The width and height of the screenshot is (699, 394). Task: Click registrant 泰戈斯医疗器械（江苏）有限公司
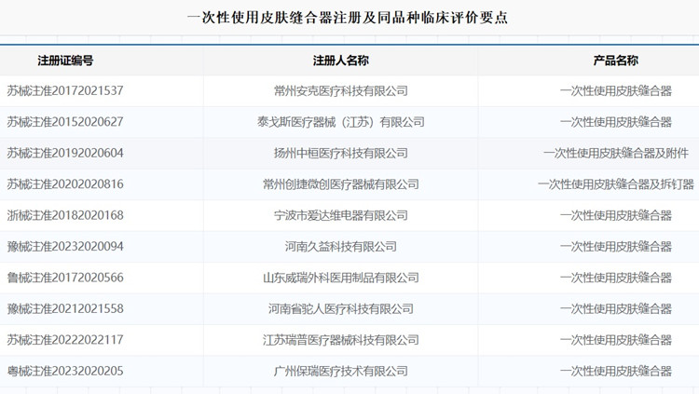(341, 122)
